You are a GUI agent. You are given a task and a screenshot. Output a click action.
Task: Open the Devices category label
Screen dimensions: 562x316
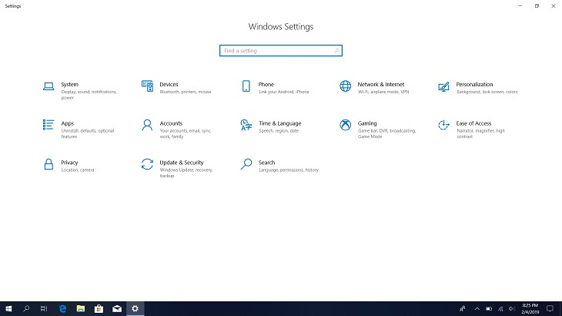[169, 84]
